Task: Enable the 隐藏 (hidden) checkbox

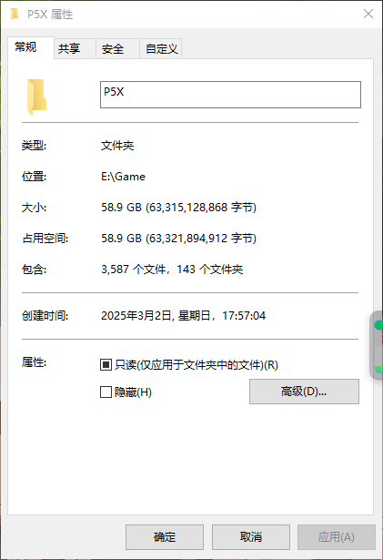Action: coord(106,392)
